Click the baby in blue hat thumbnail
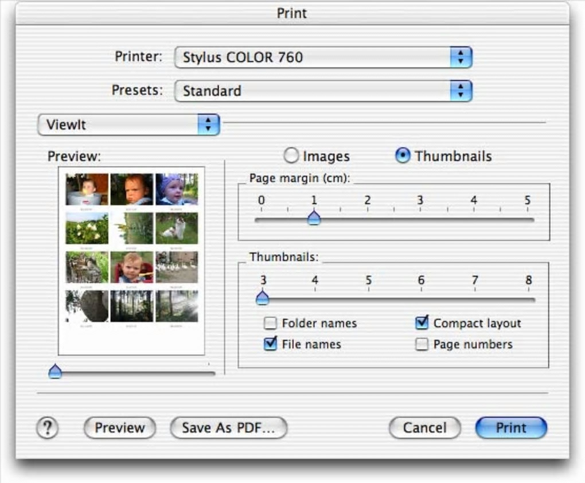585x483 pixels. point(177,189)
